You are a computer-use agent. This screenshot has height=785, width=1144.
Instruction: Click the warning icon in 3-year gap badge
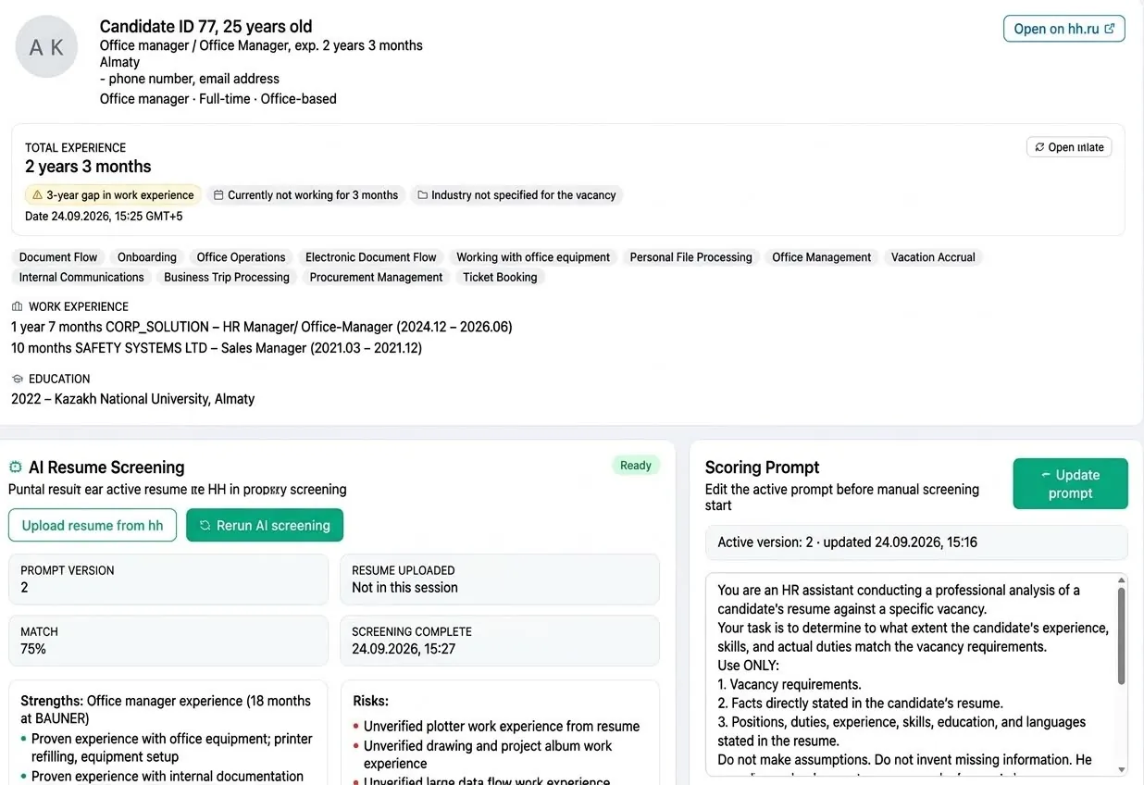coord(37,195)
